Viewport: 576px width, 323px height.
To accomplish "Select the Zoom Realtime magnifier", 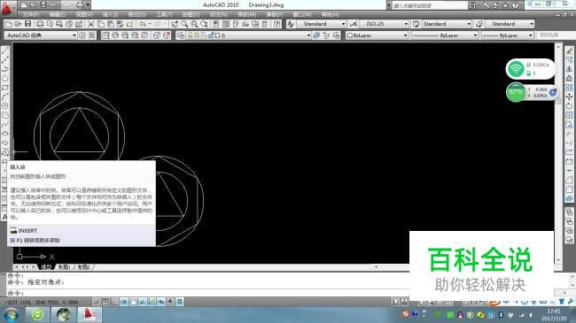I will click(184, 24).
